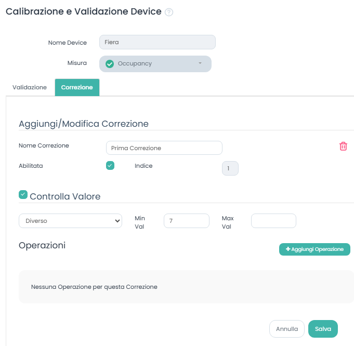
Task: Expand the Misura dropdown arrow
Action: click(200, 64)
